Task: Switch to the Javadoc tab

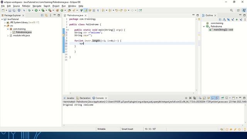Action: pos(69,98)
